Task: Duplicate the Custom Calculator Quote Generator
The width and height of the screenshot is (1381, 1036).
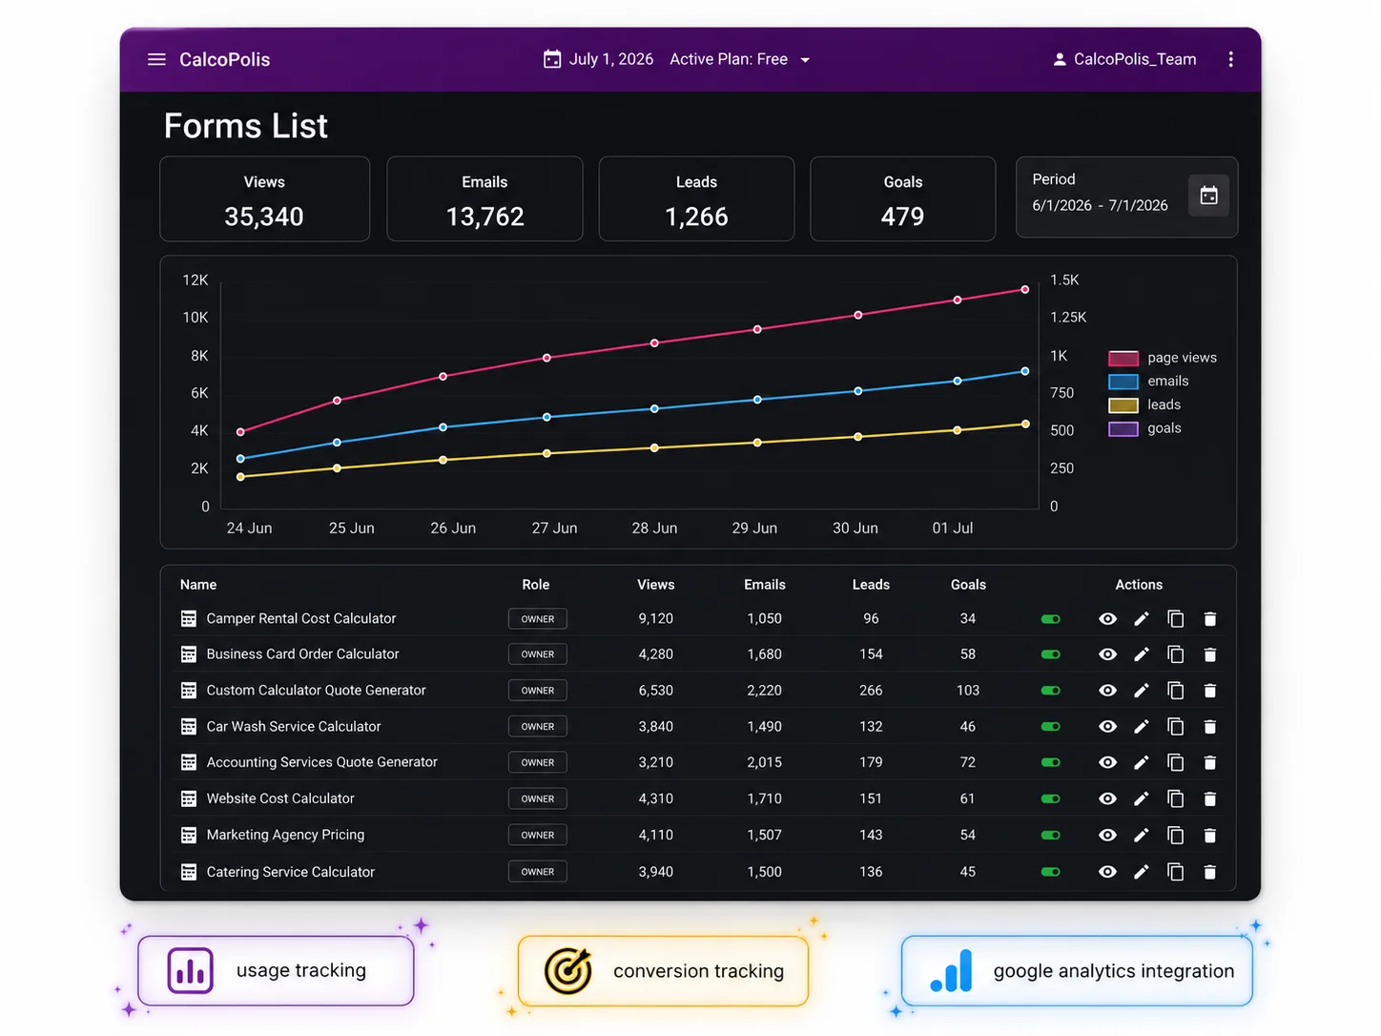Action: [1176, 691]
